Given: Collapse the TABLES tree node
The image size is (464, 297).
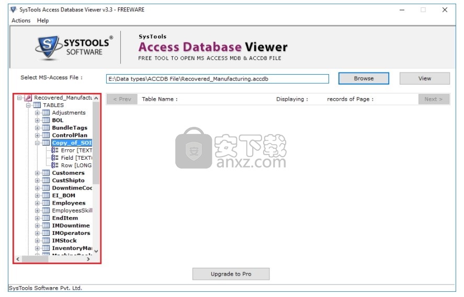Looking at the screenshot, I should pyautogui.click(x=28, y=105).
